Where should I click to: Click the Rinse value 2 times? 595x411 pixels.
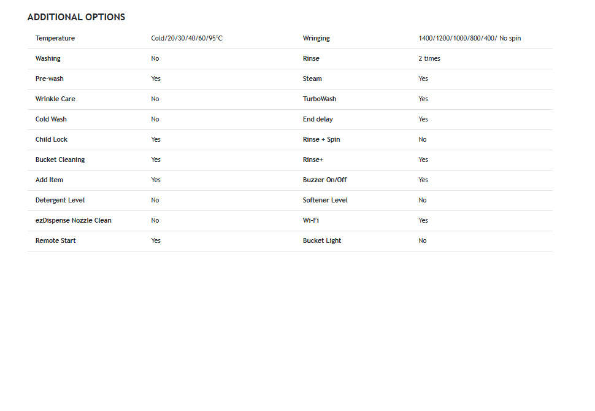click(429, 58)
